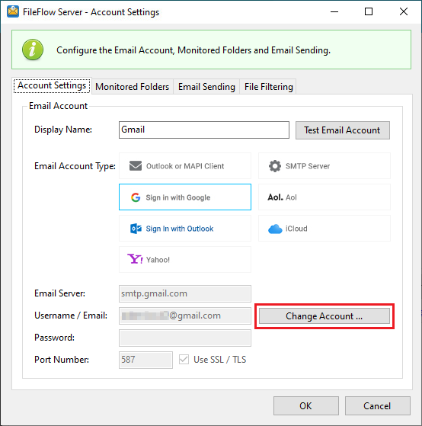Select the iCloud account type
Image resolution: width=422 pixels, height=426 pixels.
pos(324,228)
